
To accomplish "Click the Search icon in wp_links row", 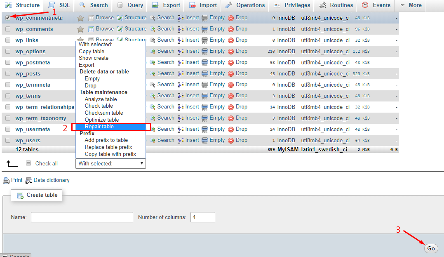I will [x=153, y=40].
